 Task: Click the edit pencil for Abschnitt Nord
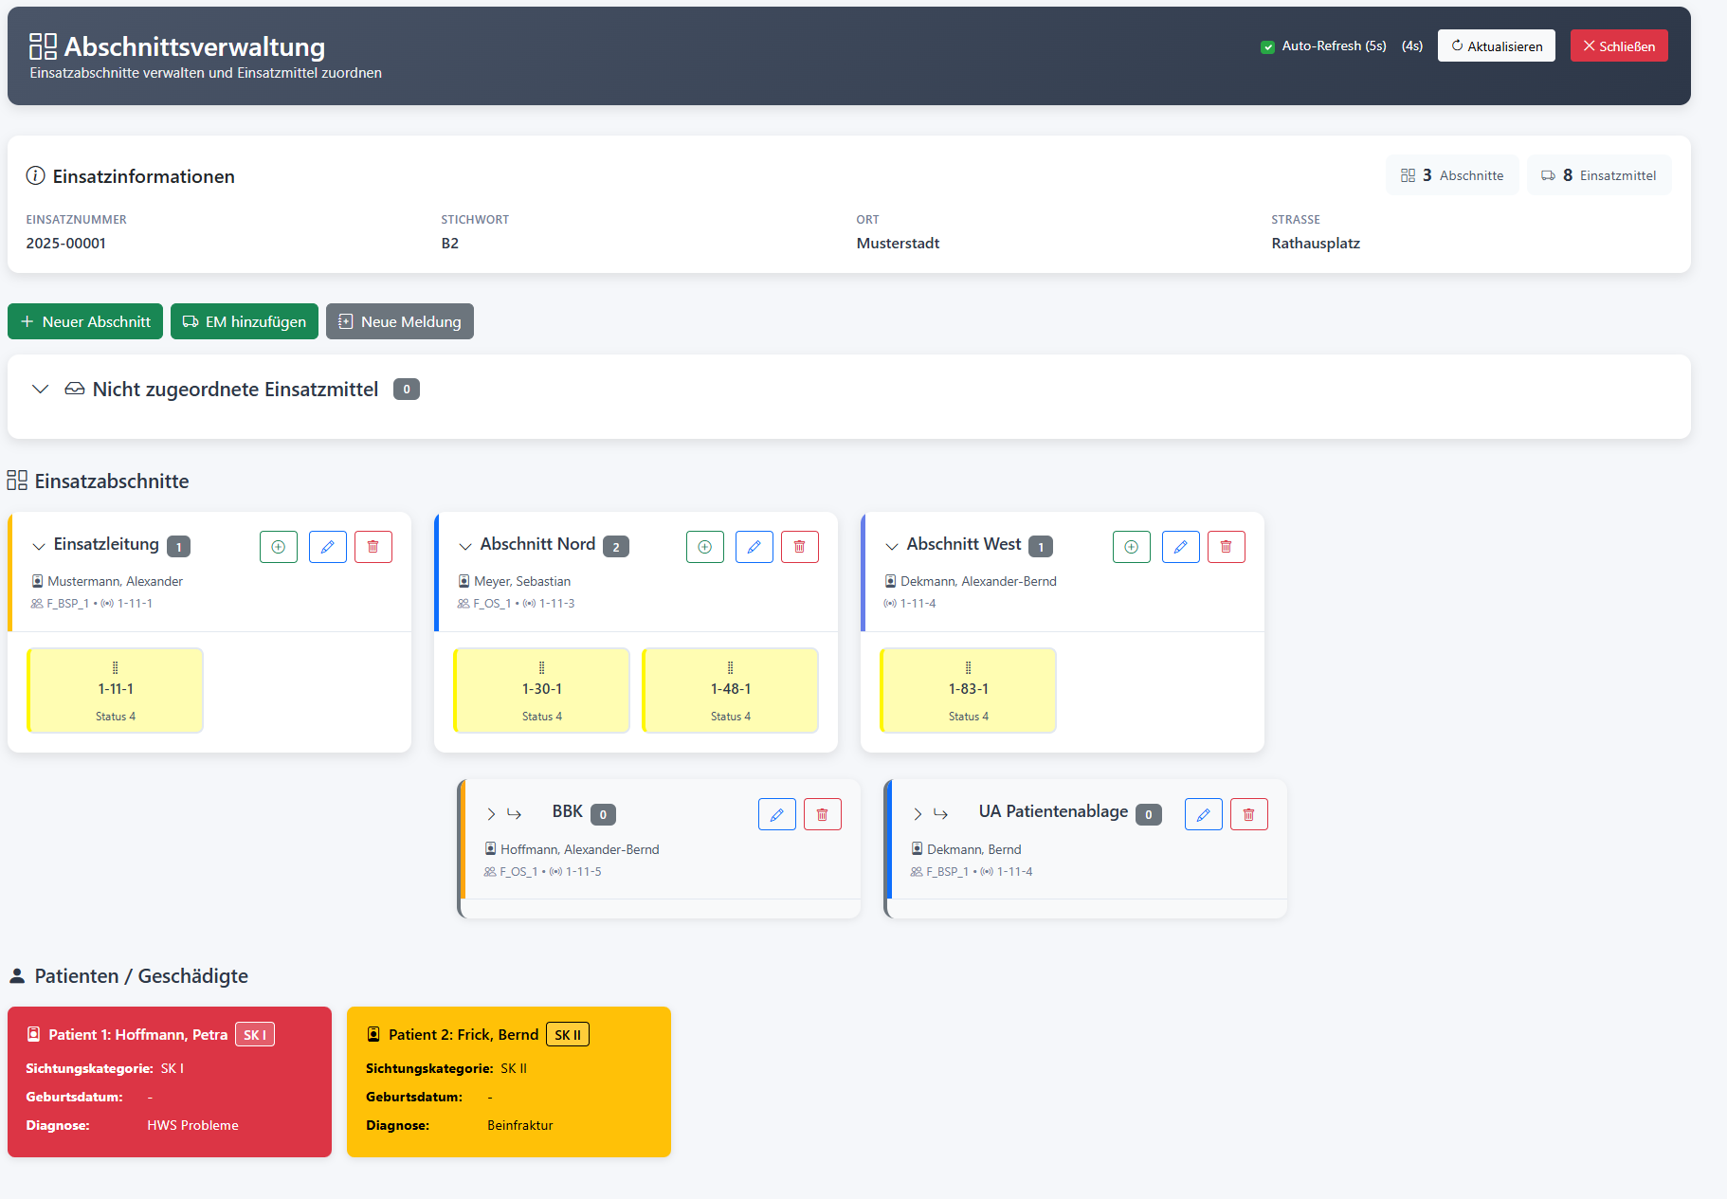754,547
